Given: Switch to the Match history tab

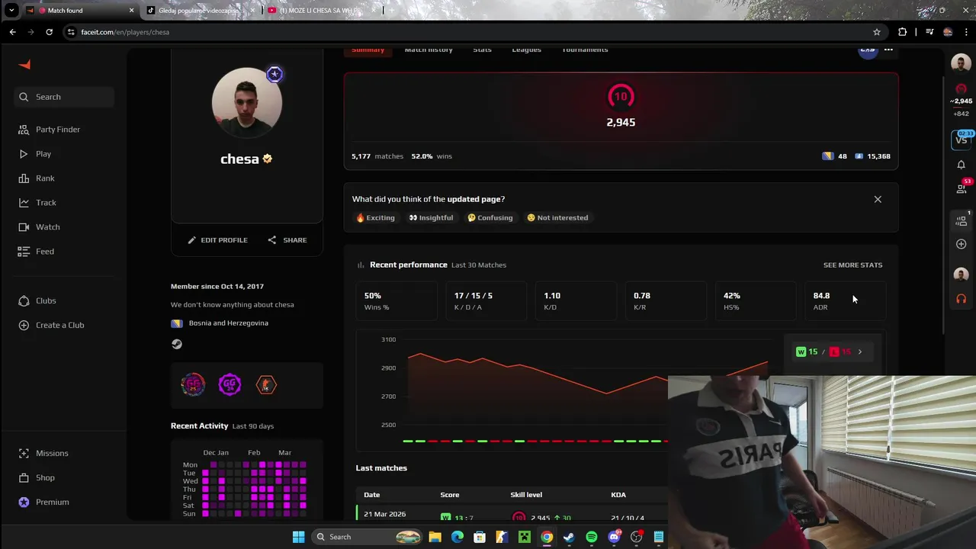Looking at the screenshot, I should (x=429, y=50).
